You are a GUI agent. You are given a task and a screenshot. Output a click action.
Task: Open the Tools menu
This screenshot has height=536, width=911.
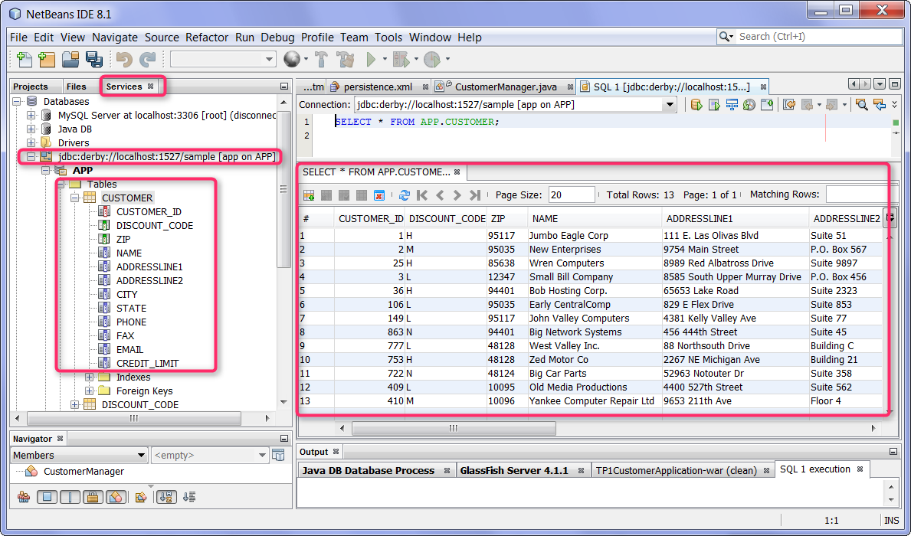(388, 38)
